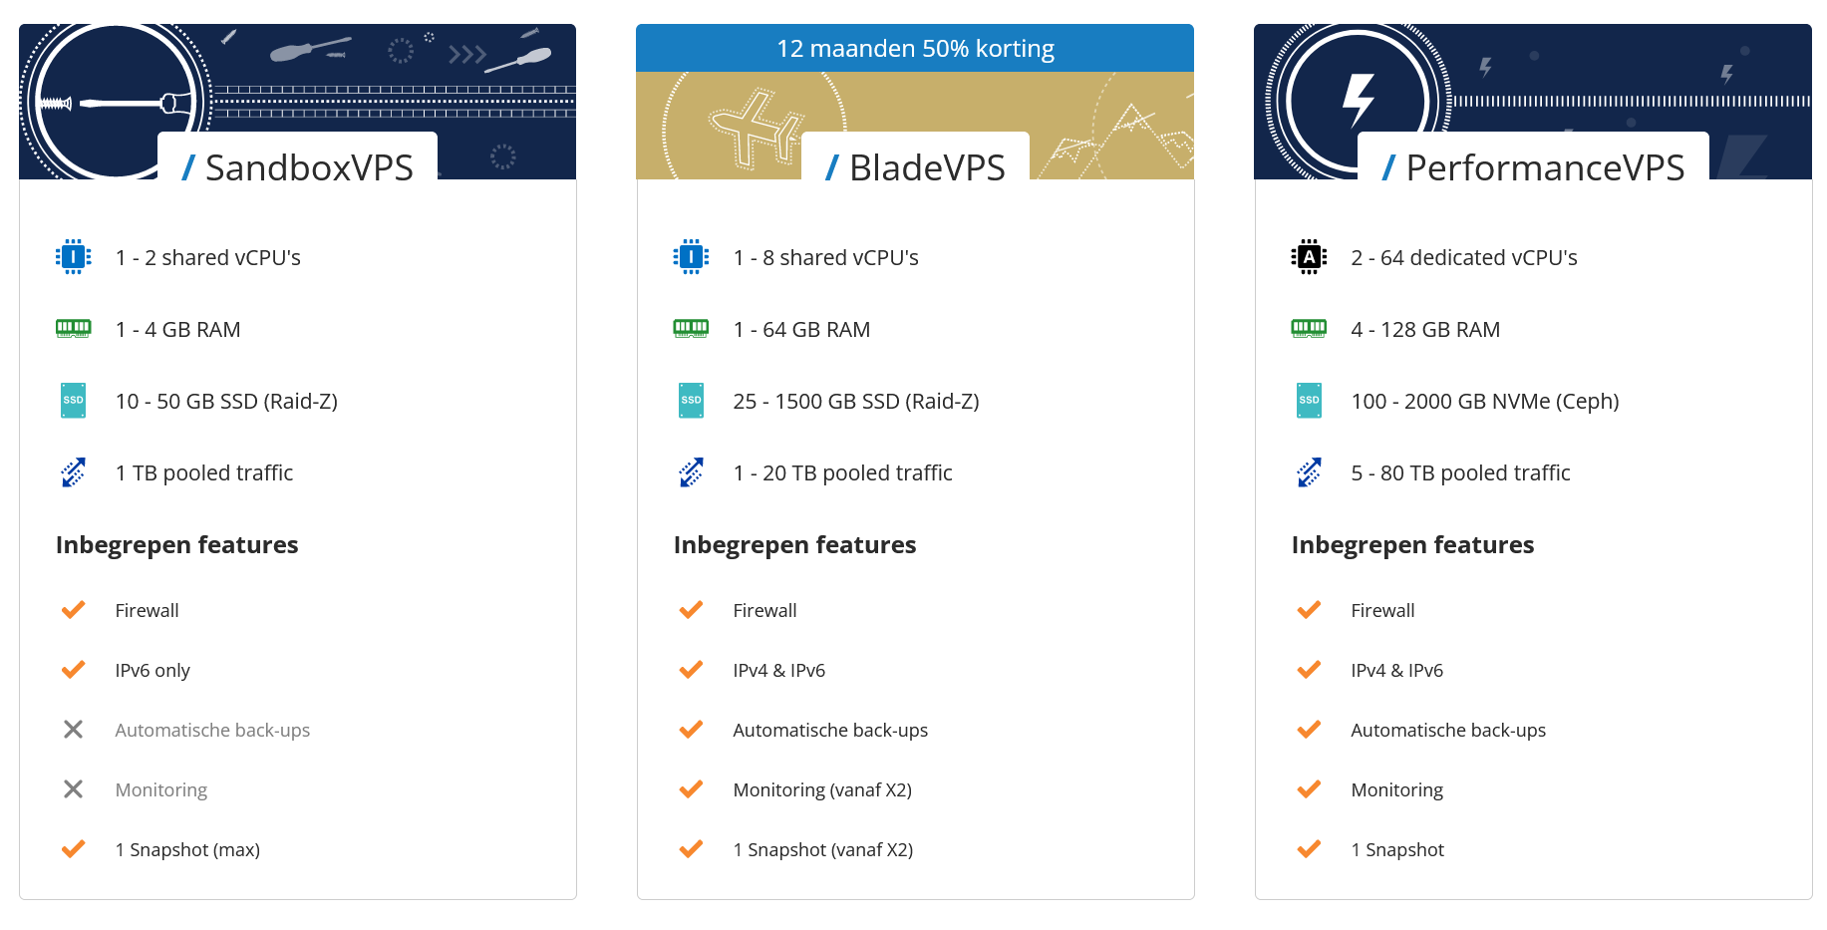
Task: Click the green RAM icon in PerformanceVPS
Action: [x=1309, y=328]
